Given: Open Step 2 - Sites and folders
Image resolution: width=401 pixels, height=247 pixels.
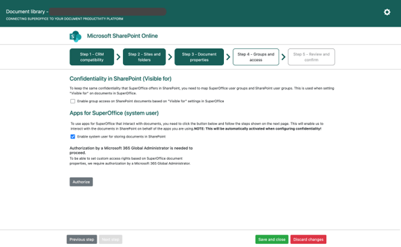Looking at the screenshot, I should click(x=145, y=57).
